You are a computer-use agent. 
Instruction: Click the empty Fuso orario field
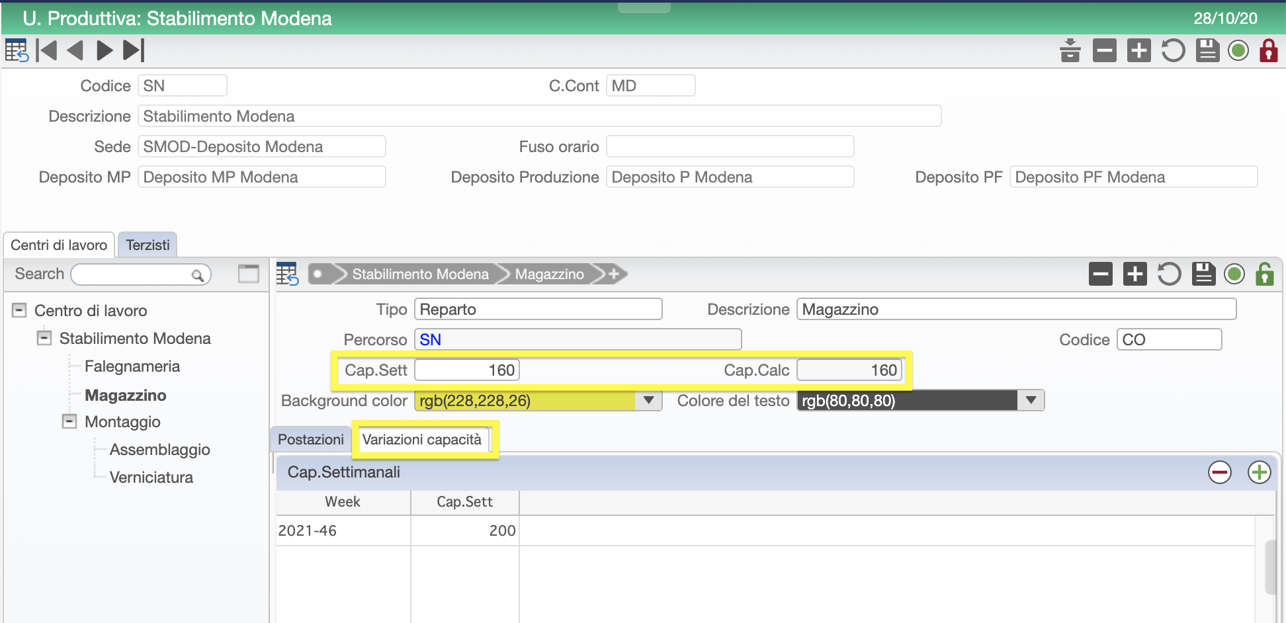730,147
